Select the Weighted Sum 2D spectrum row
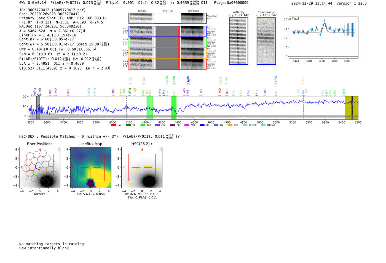386x263 pixels. 168,18
